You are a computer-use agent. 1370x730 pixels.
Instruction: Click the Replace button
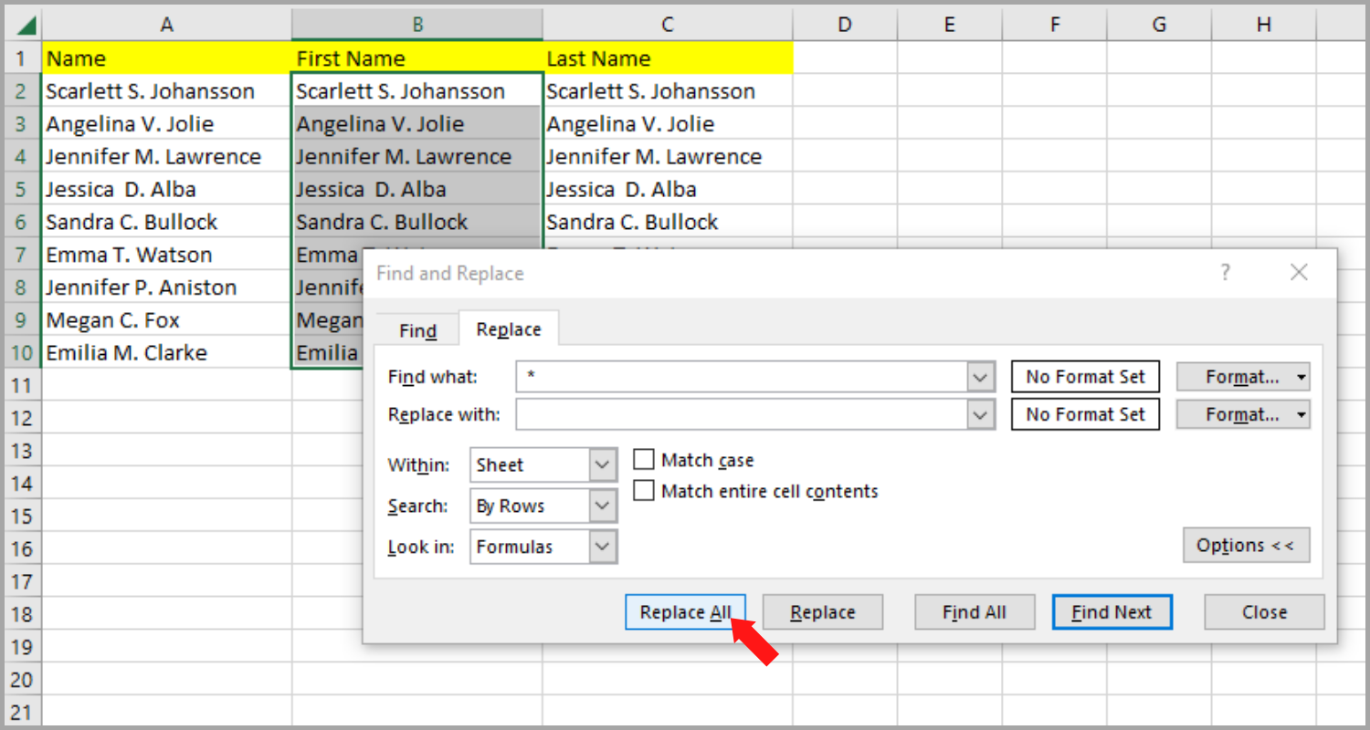point(822,611)
